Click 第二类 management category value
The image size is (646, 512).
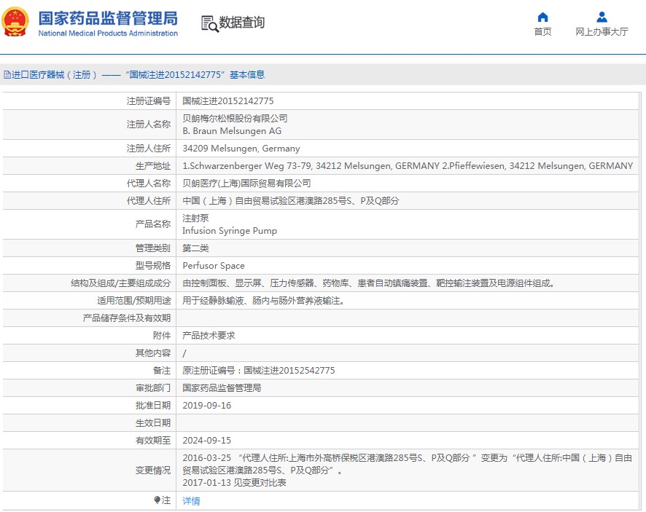195,248
